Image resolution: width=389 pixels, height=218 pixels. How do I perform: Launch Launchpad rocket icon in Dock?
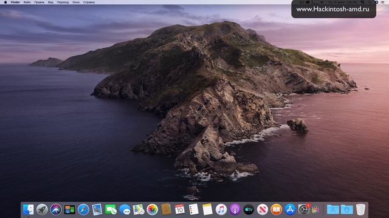(x=42, y=210)
